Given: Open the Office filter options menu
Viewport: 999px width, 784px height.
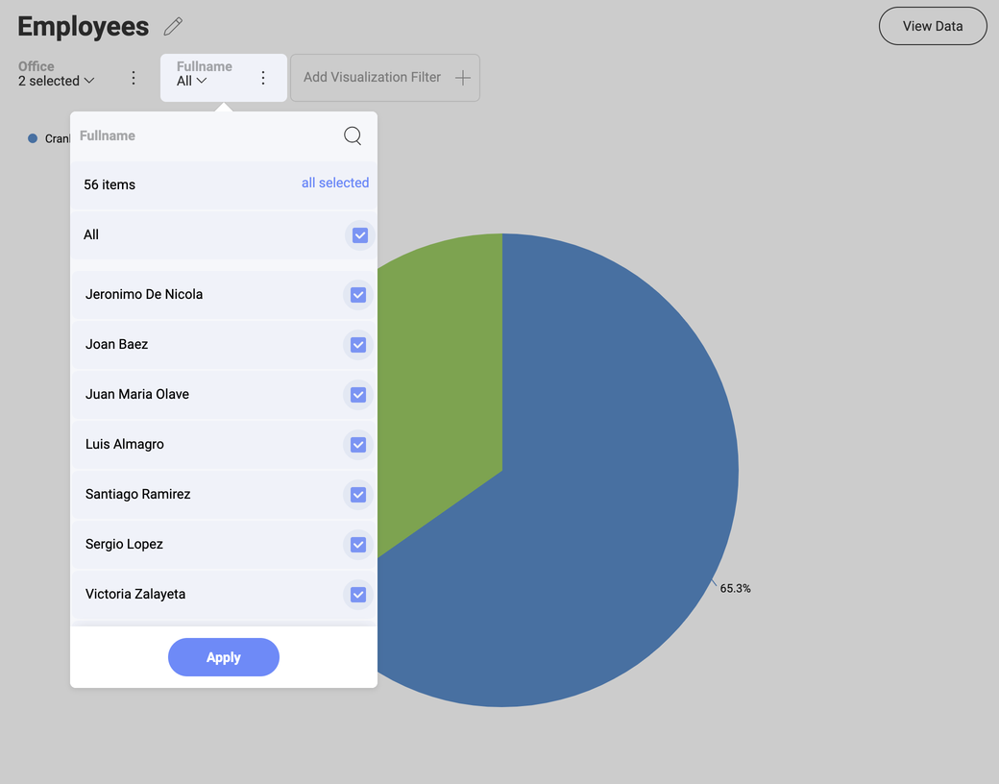Looking at the screenshot, I should click(134, 78).
